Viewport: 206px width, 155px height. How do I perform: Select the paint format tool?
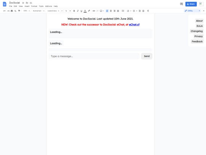pyautogui.click(x=19, y=11)
